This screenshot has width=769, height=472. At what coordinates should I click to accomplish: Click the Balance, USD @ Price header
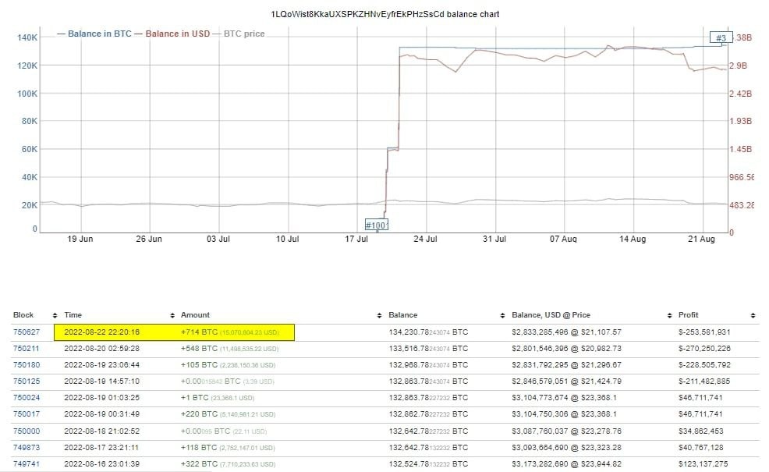click(551, 315)
